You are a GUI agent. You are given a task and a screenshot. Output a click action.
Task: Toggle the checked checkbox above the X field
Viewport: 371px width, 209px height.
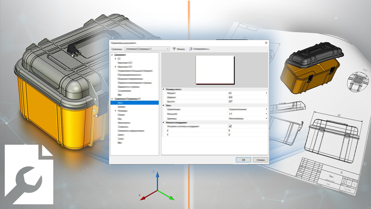[x=230, y=126]
